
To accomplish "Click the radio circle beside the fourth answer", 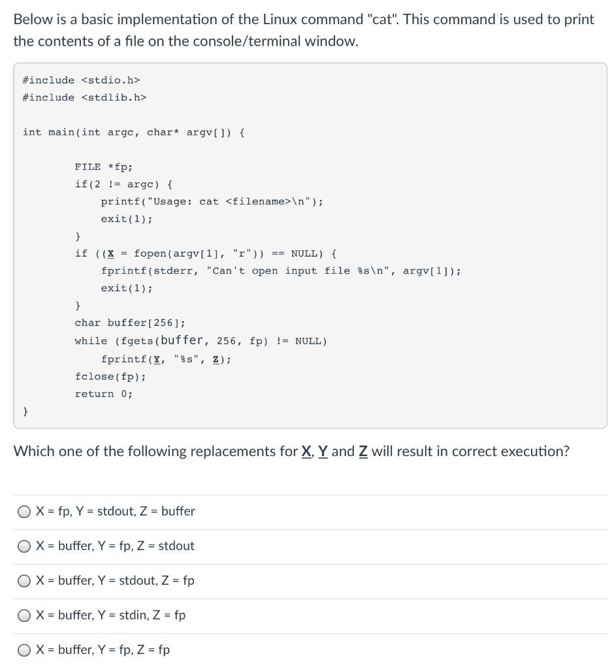I will pos(23,615).
